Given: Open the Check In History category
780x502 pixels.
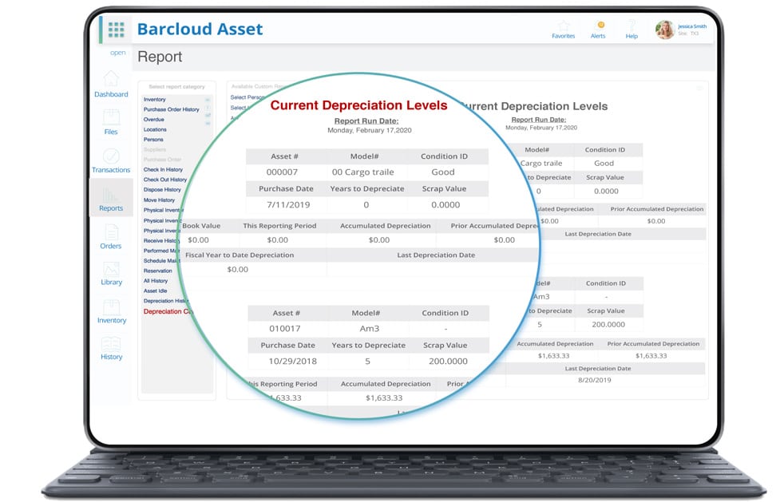Looking at the screenshot, I should (163, 170).
